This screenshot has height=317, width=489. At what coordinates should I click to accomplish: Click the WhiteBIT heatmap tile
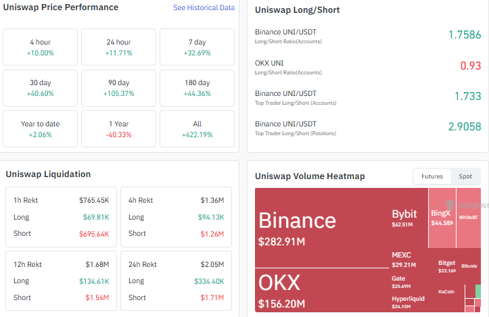[x=469, y=218]
